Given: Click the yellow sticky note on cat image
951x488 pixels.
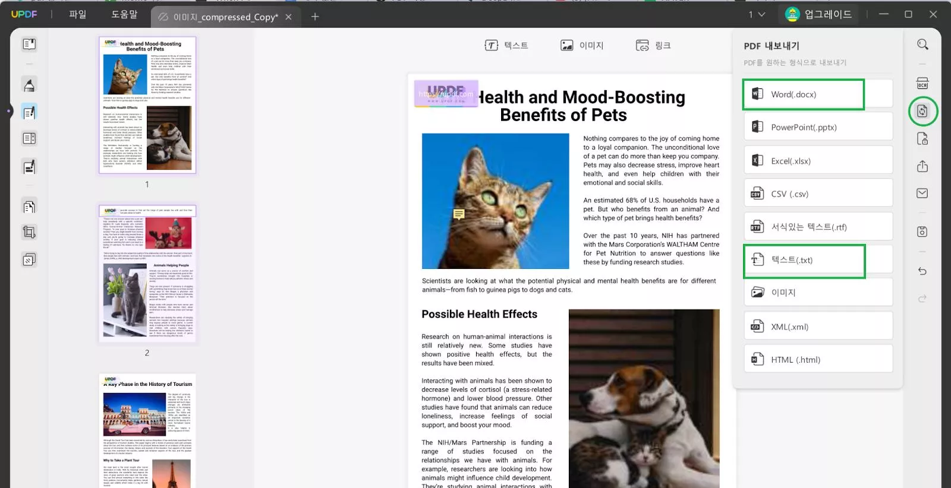Looking at the screenshot, I should pyautogui.click(x=459, y=214).
